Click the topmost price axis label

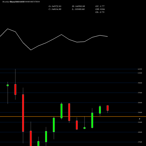(140, 69)
